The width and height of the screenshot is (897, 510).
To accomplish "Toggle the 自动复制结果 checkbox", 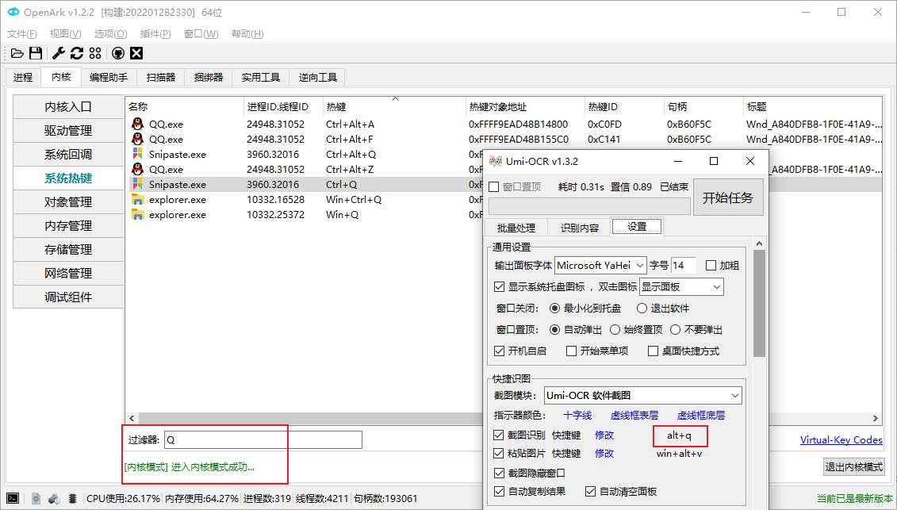I will (x=499, y=491).
